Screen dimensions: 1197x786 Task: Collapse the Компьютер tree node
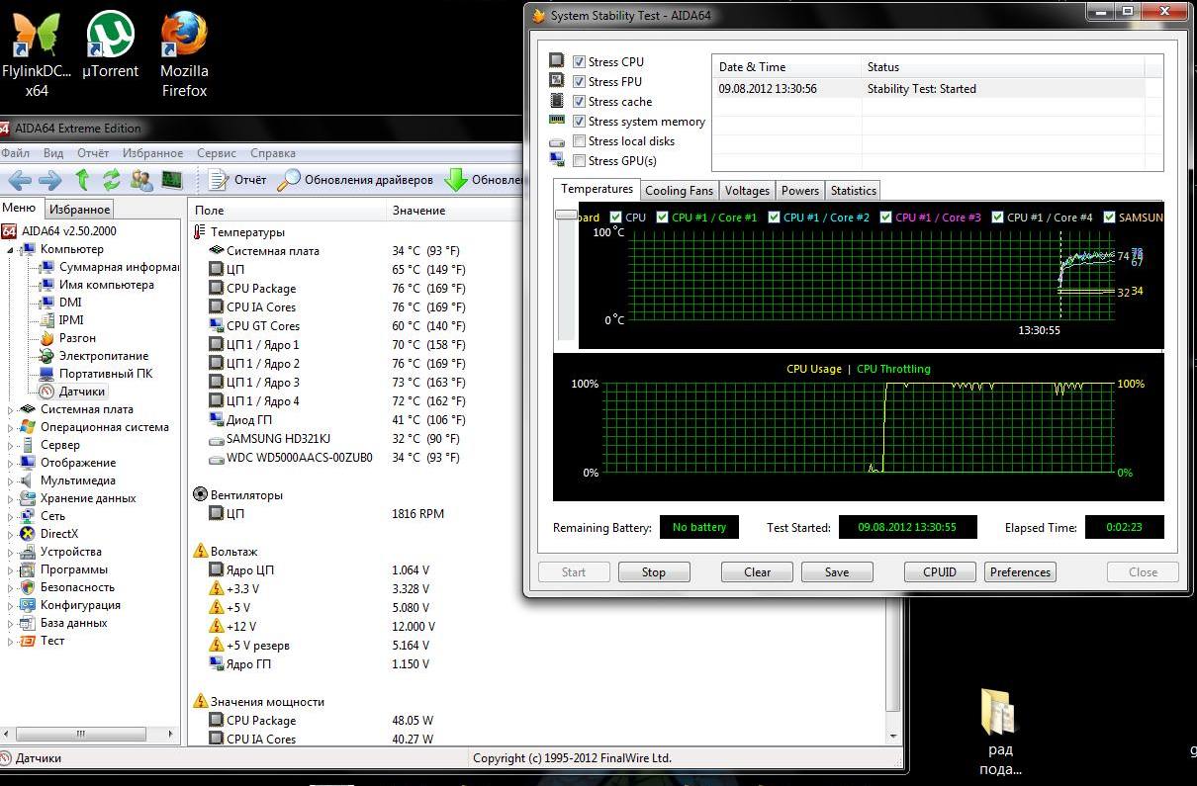point(11,249)
